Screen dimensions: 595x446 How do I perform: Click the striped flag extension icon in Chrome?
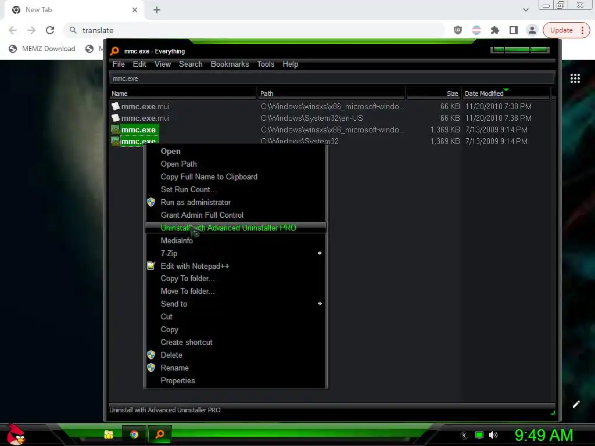pos(476,30)
